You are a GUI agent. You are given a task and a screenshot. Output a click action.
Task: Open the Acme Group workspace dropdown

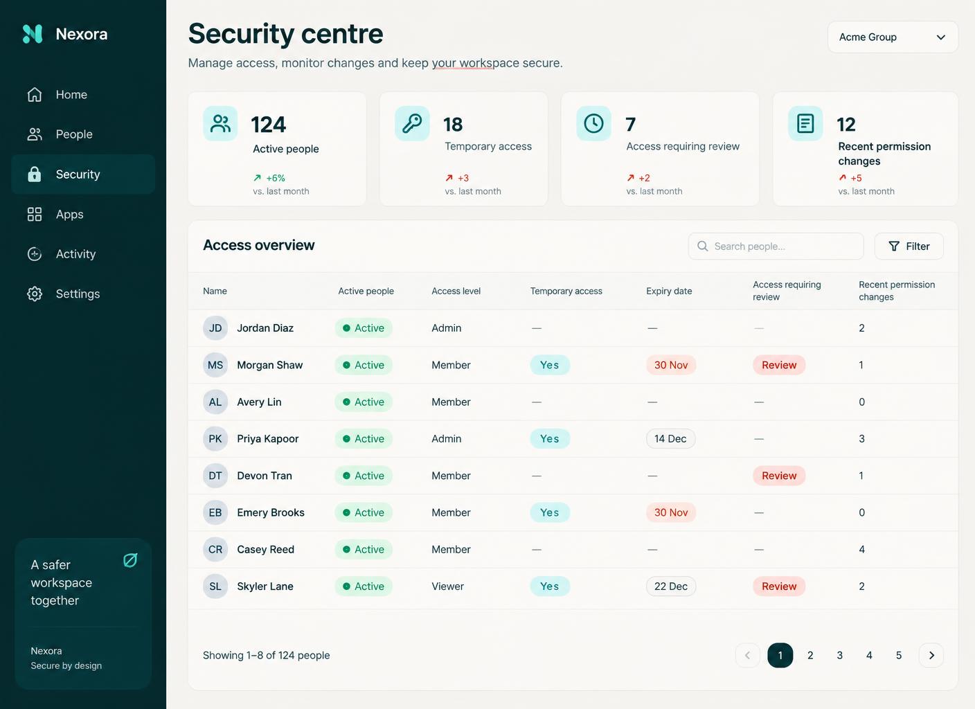click(x=893, y=37)
